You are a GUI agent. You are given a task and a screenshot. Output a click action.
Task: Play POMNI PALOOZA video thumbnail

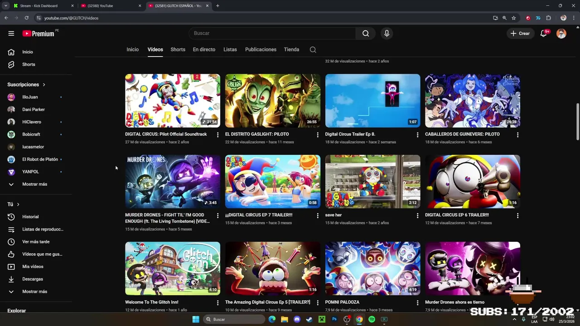[x=372, y=268]
